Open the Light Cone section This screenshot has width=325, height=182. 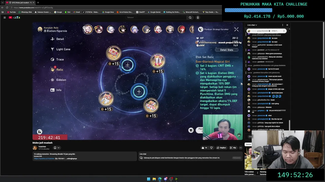[61, 49]
